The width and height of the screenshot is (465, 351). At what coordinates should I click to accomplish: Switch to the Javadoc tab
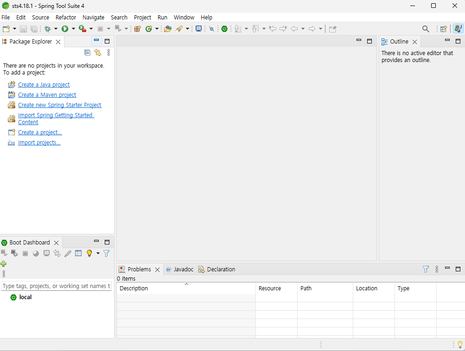pos(180,269)
